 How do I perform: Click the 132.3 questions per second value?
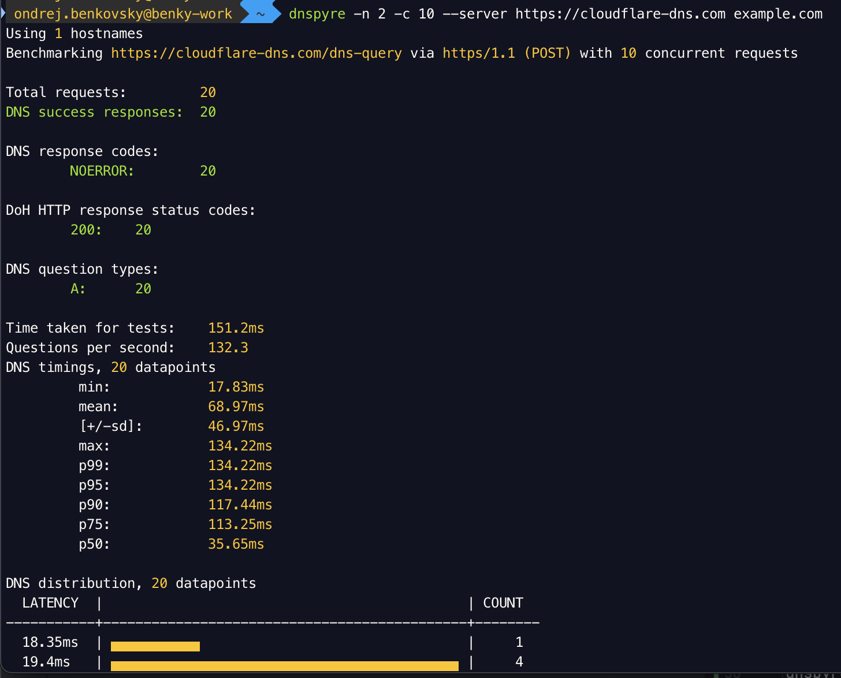tap(228, 348)
